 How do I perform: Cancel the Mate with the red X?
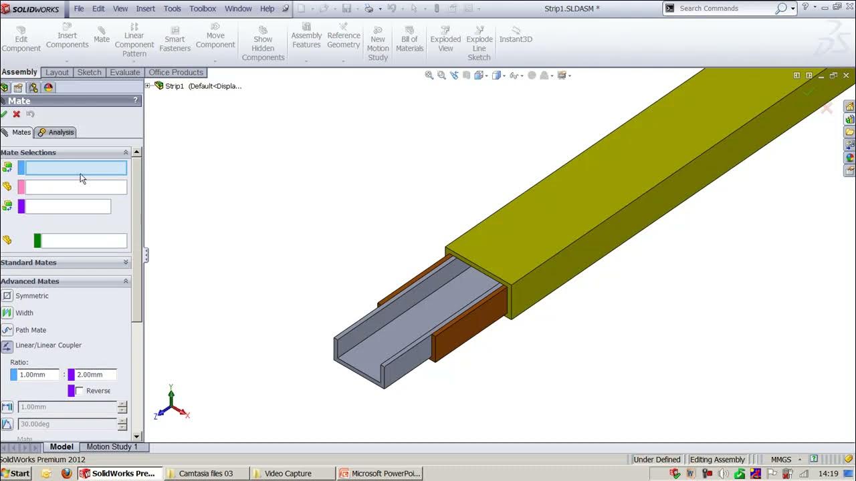(17, 114)
